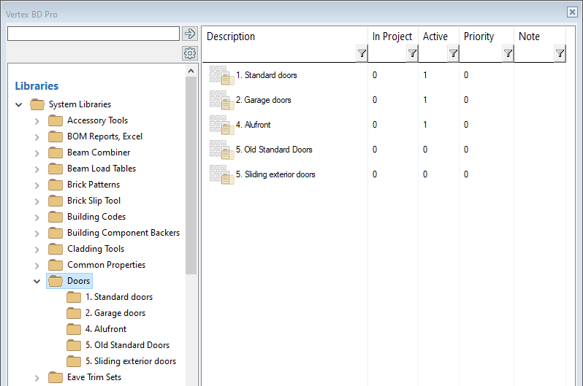Open the Priority column filter
Screen dimensions: 583x386
click(x=508, y=53)
